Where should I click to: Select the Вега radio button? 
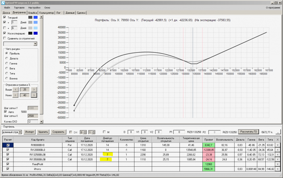tap(7, 69)
